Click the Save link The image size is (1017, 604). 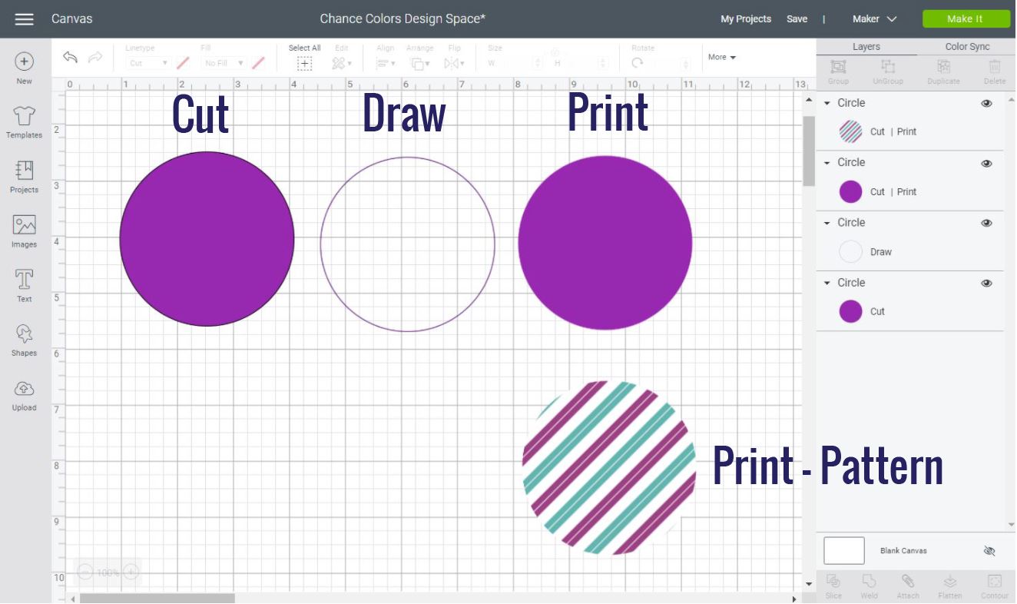click(x=797, y=18)
